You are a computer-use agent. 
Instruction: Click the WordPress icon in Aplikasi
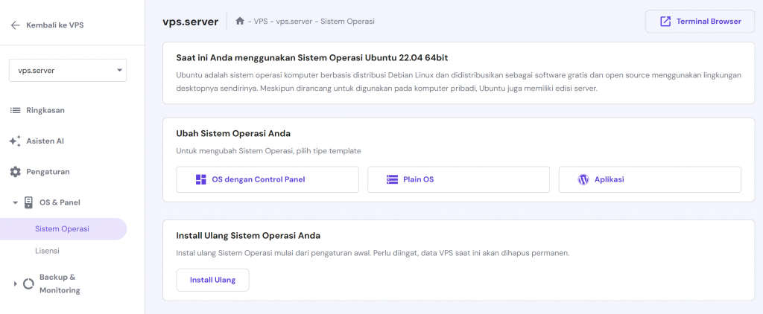pos(583,179)
